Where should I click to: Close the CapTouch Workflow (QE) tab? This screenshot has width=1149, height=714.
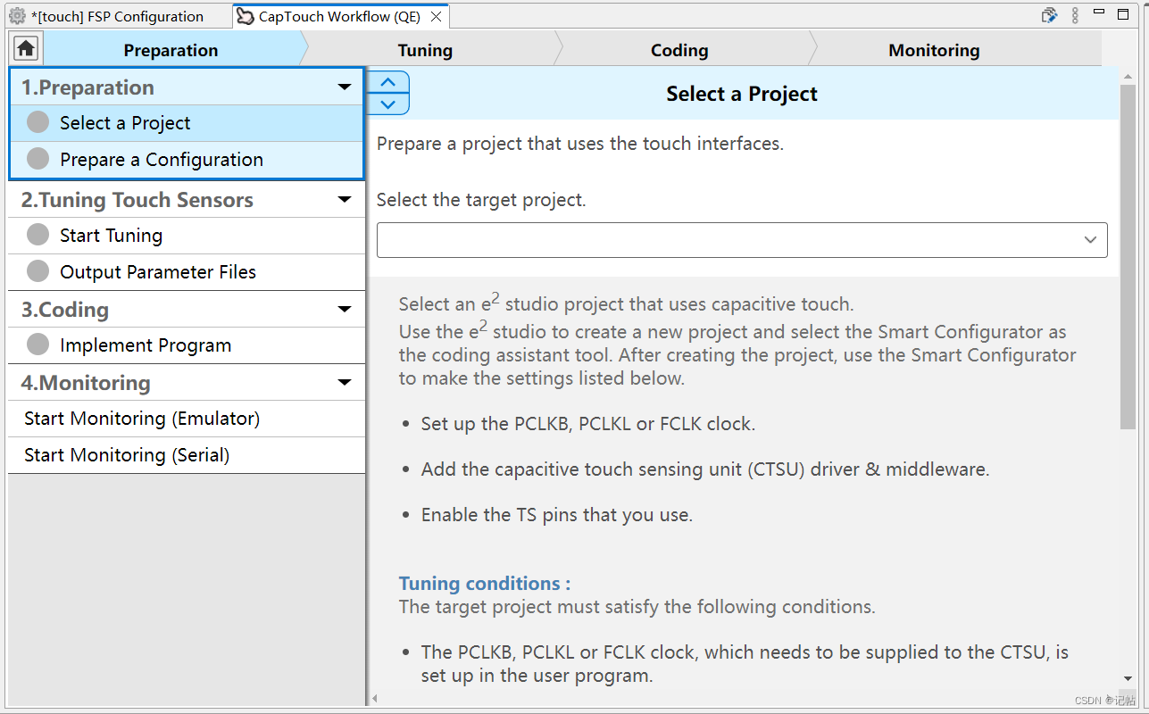[437, 17]
